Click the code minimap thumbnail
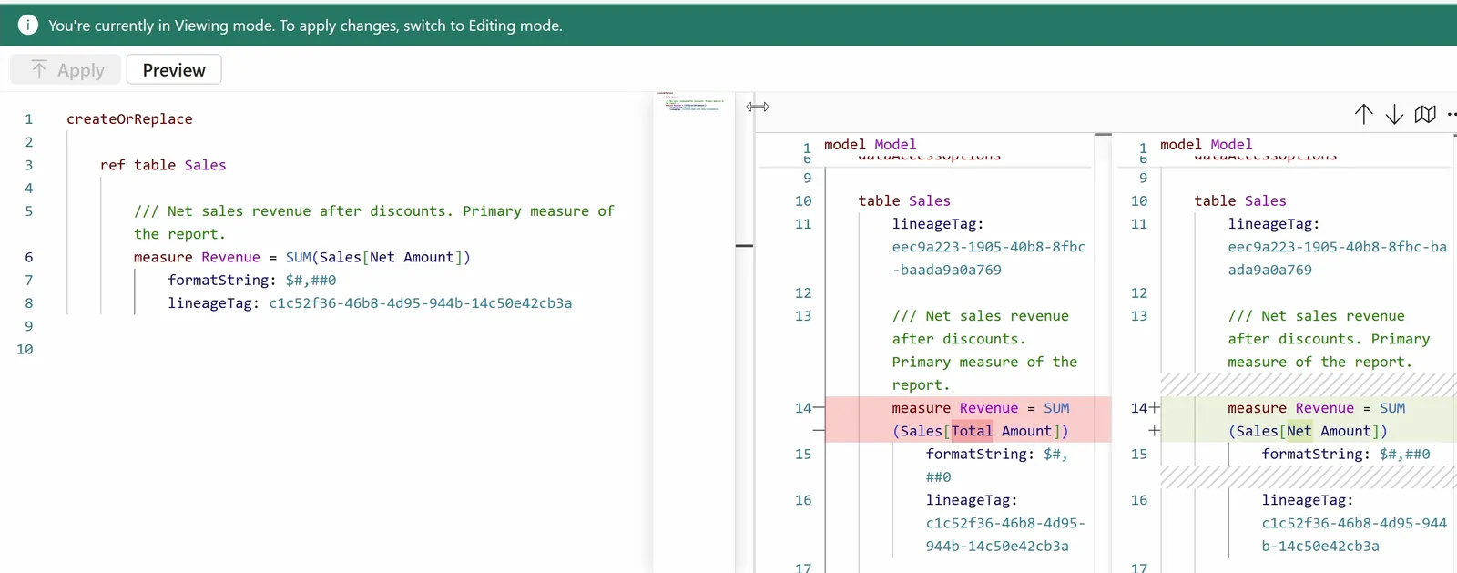 click(x=693, y=101)
